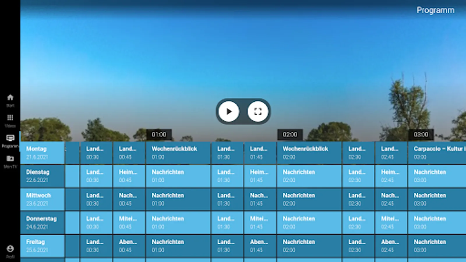
Task: Play the video preview
Action: (x=229, y=111)
